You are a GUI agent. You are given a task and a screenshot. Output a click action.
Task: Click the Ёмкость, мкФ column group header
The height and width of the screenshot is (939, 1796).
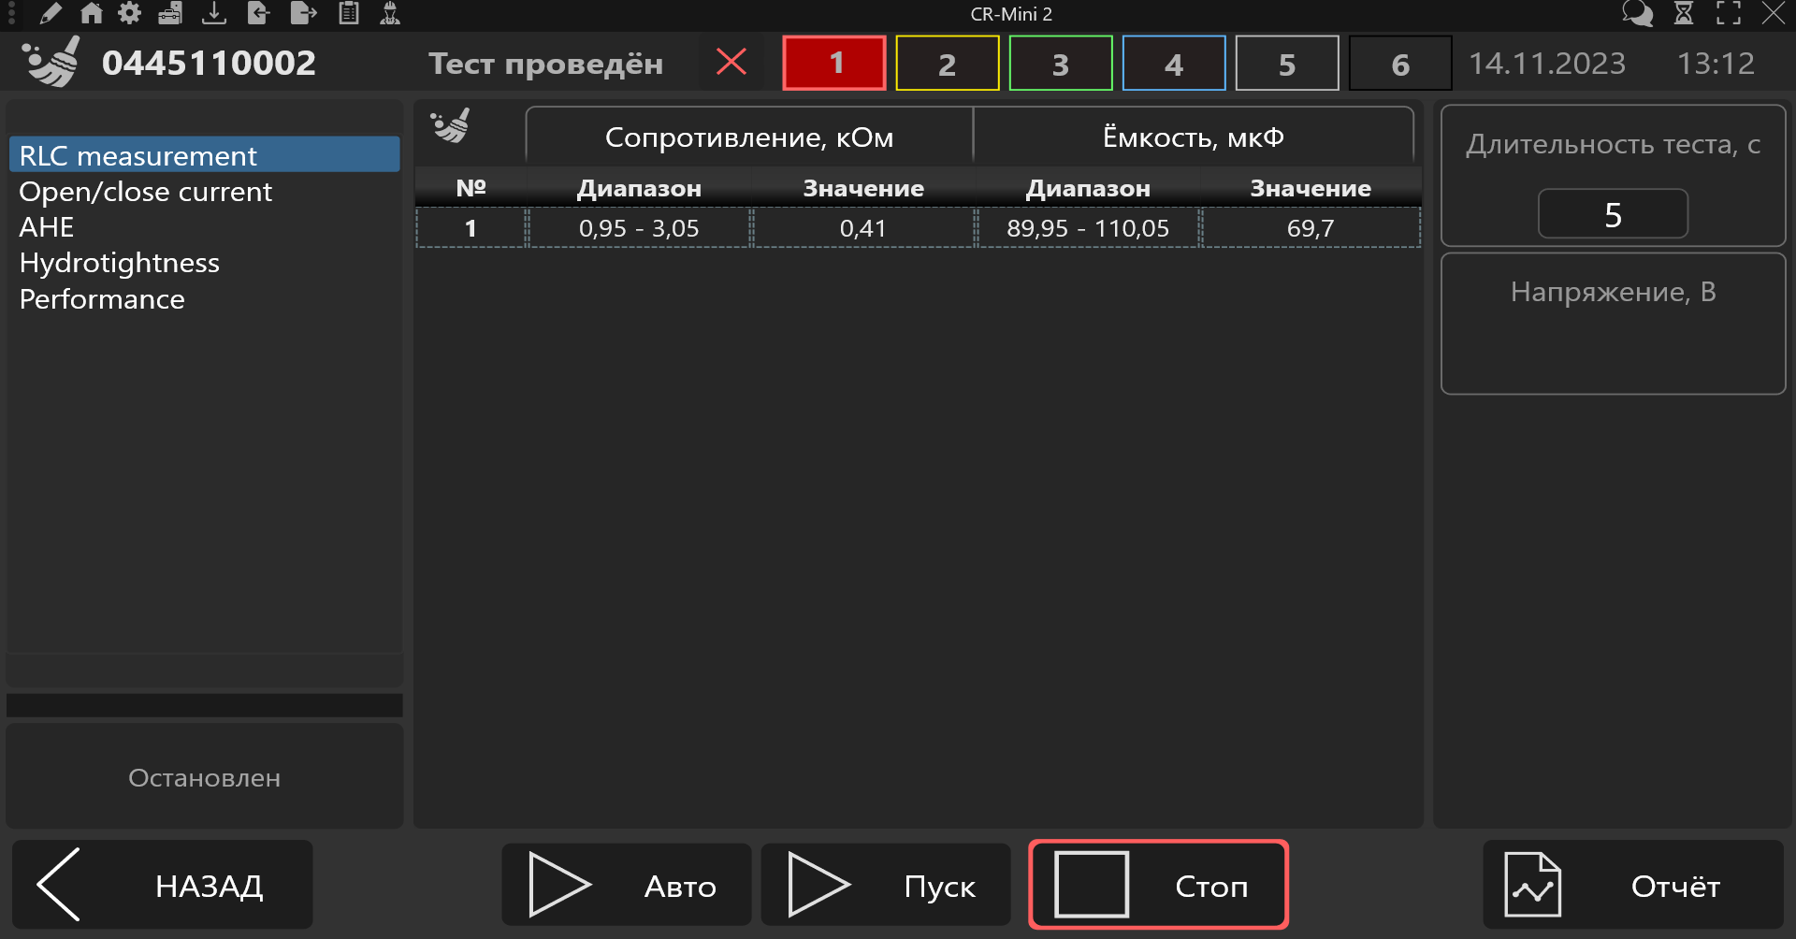point(1194,137)
